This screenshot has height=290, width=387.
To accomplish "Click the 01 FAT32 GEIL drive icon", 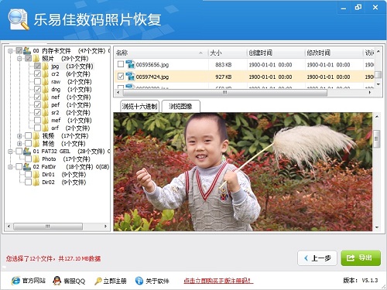I will (27, 151).
